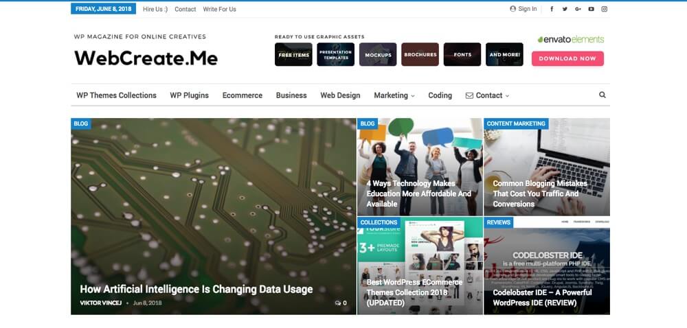Image resolution: width=687 pixels, height=328 pixels.
Task: Click author name Viktor Vincej
Action: click(x=101, y=303)
